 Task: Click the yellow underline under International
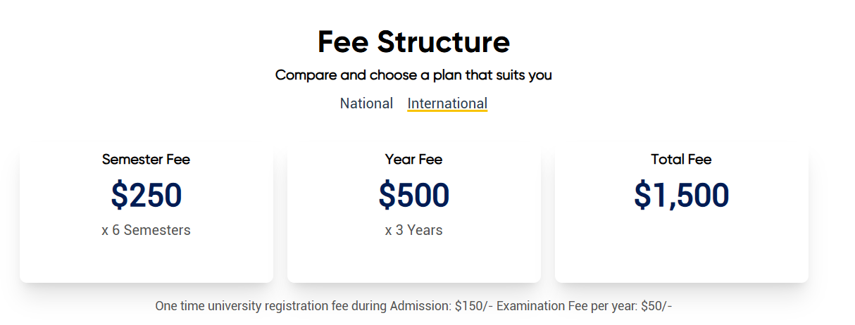[447, 110]
